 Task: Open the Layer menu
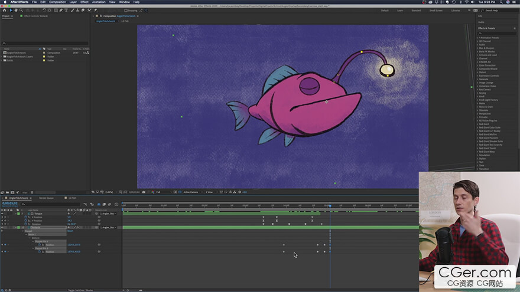point(73,2)
